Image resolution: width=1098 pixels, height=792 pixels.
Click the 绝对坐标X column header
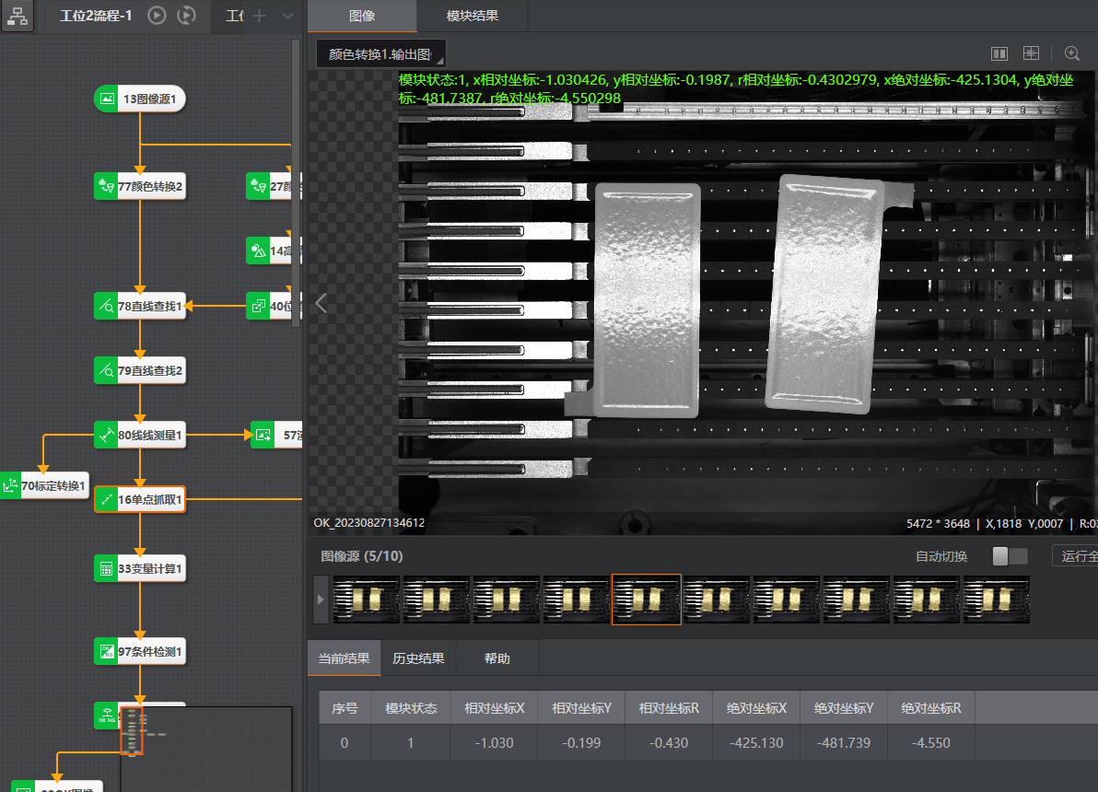pyautogui.click(x=756, y=708)
